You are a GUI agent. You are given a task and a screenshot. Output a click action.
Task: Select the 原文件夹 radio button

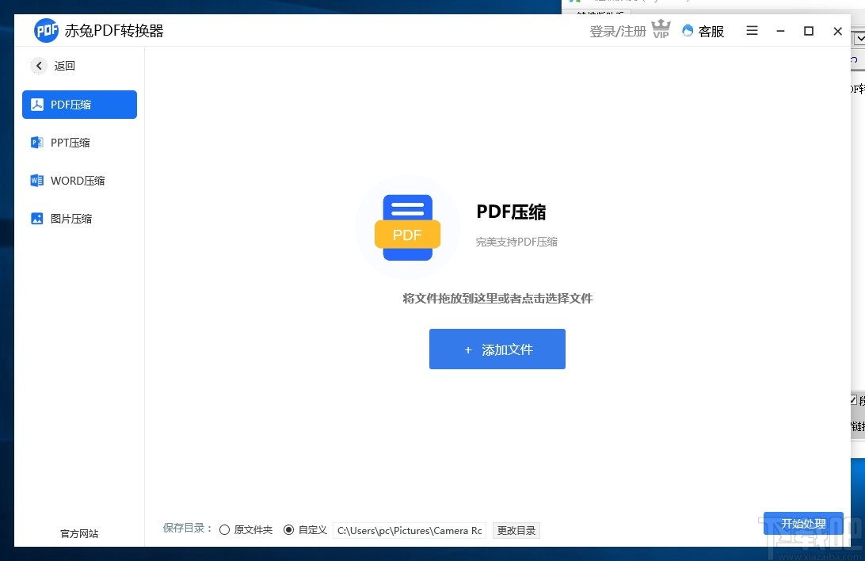pyautogui.click(x=225, y=529)
